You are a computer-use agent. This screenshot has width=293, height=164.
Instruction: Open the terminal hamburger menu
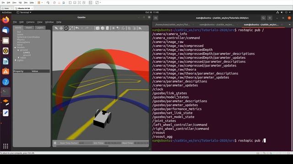point(270,18)
